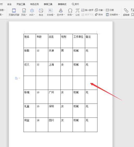Click the Omega symbol icon
This screenshot has height=147, width=134.
[x=70, y=10]
